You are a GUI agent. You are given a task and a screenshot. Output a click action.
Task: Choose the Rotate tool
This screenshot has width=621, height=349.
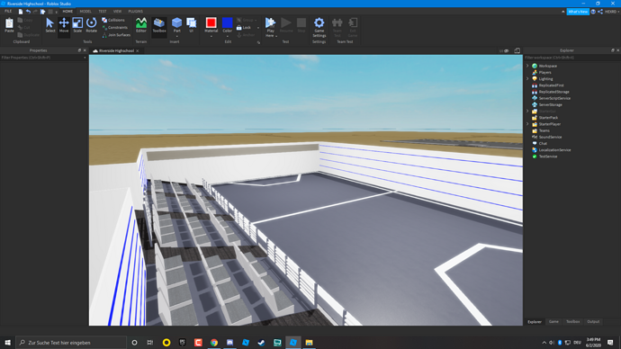click(x=92, y=25)
